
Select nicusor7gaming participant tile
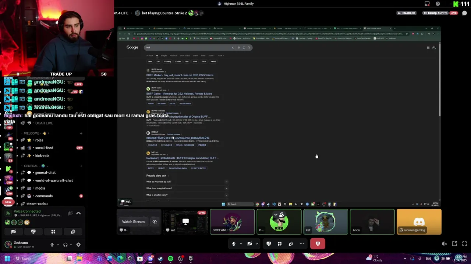(419, 221)
